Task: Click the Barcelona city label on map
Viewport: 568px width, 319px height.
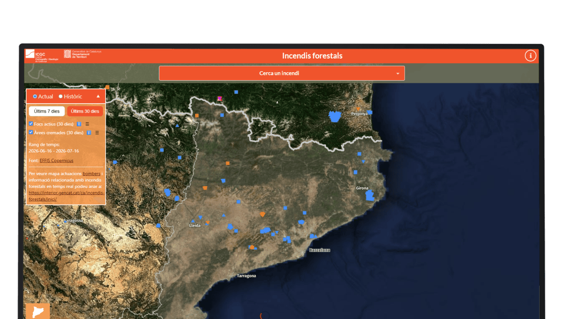Action: click(320, 250)
